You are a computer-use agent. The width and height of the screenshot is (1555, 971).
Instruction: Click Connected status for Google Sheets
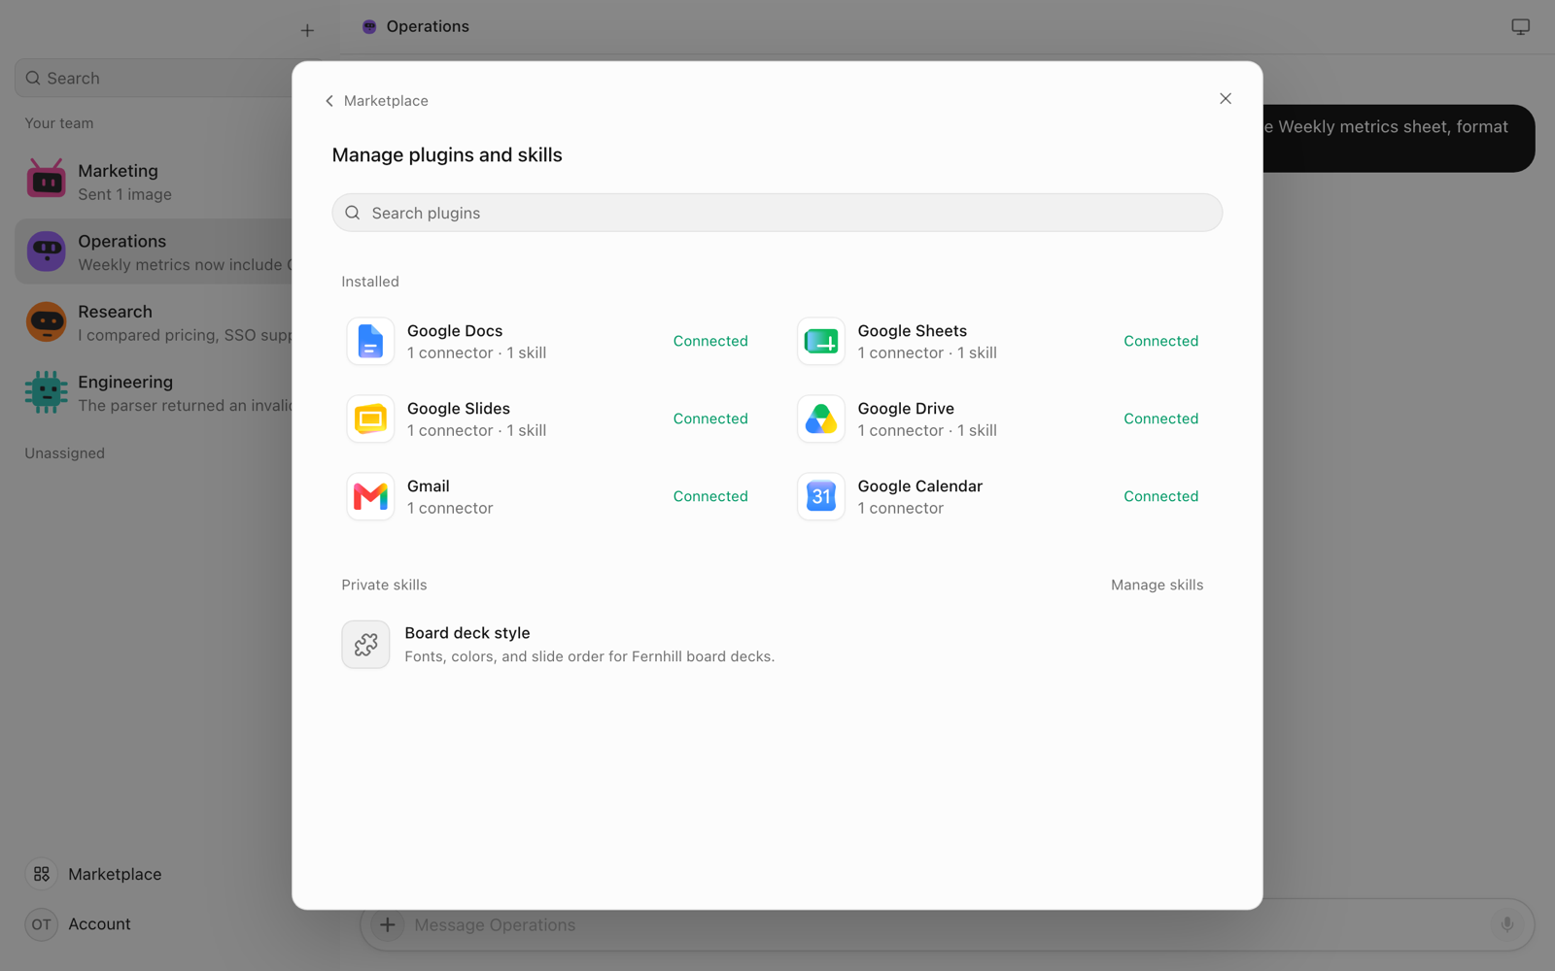(x=1161, y=341)
